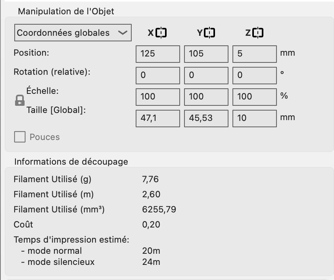This screenshot has height=280, width=334.
Task: Edit the Taille X size field
Action: pyautogui.click(x=158, y=118)
